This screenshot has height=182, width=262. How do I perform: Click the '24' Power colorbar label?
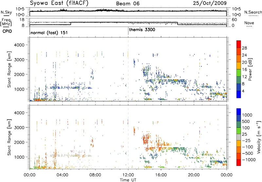(244, 55)
